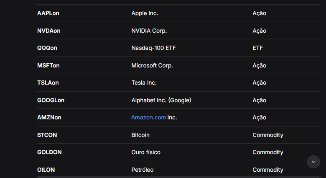Screen dimensions: 326x178
Task: Click the BTCON ticker text
Action: 47,135
